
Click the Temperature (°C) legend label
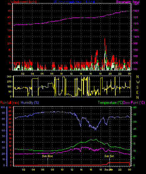(110, 103)
